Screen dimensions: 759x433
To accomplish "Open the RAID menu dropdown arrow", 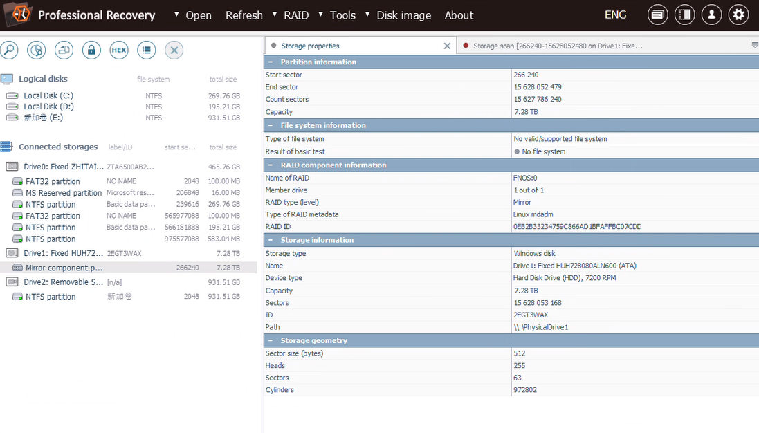I will pos(275,14).
